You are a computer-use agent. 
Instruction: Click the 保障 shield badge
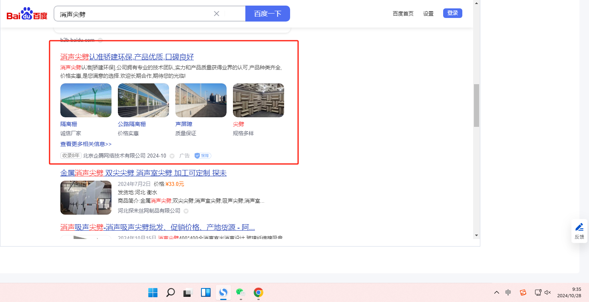click(x=203, y=156)
